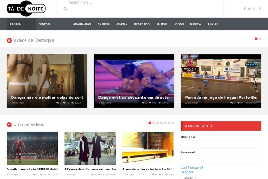Image resolution: width=268 pixels, height=179 pixels.
Task: Open the Humor menu item
Action: point(162,24)
